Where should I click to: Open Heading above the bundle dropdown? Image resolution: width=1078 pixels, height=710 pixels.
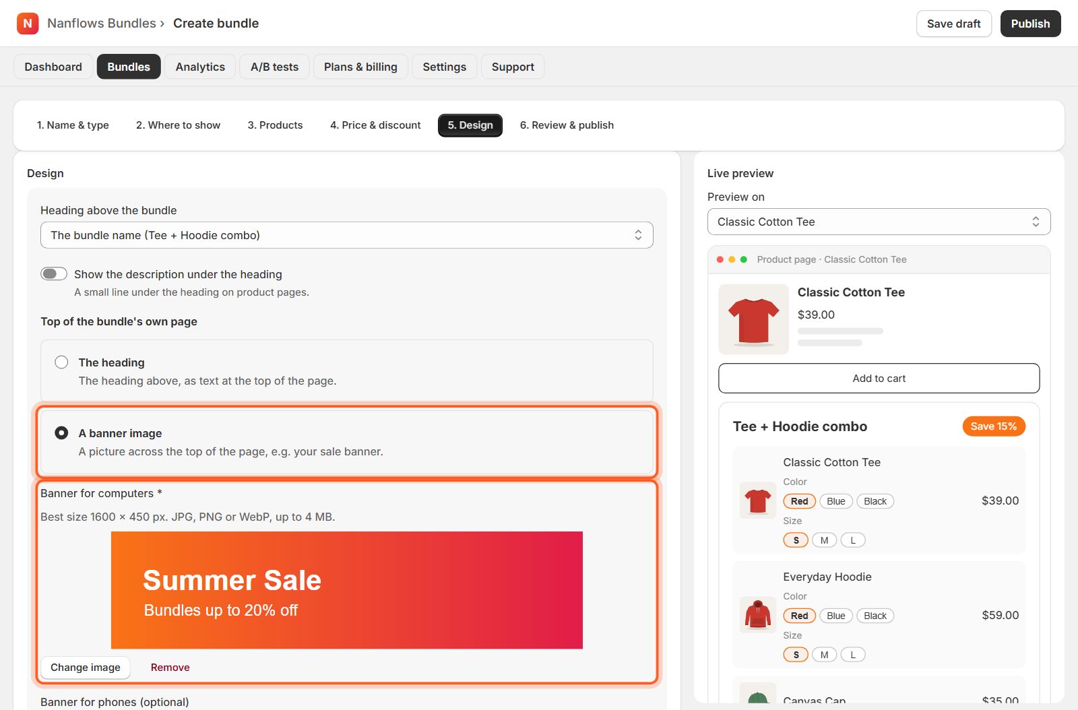pyautogui.click(x=347, y=235)
